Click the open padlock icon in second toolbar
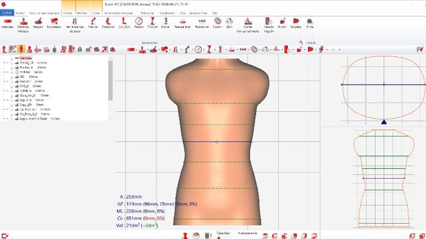The image size is (426, 239). click(x=88, y=49)
